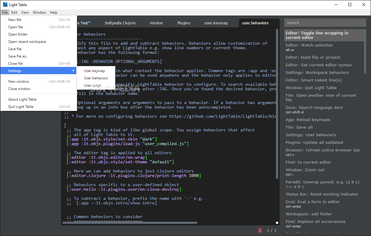Screen dimensions: 371x236
Task: Choose New window menu entry
Action: (x=39, y=82)
